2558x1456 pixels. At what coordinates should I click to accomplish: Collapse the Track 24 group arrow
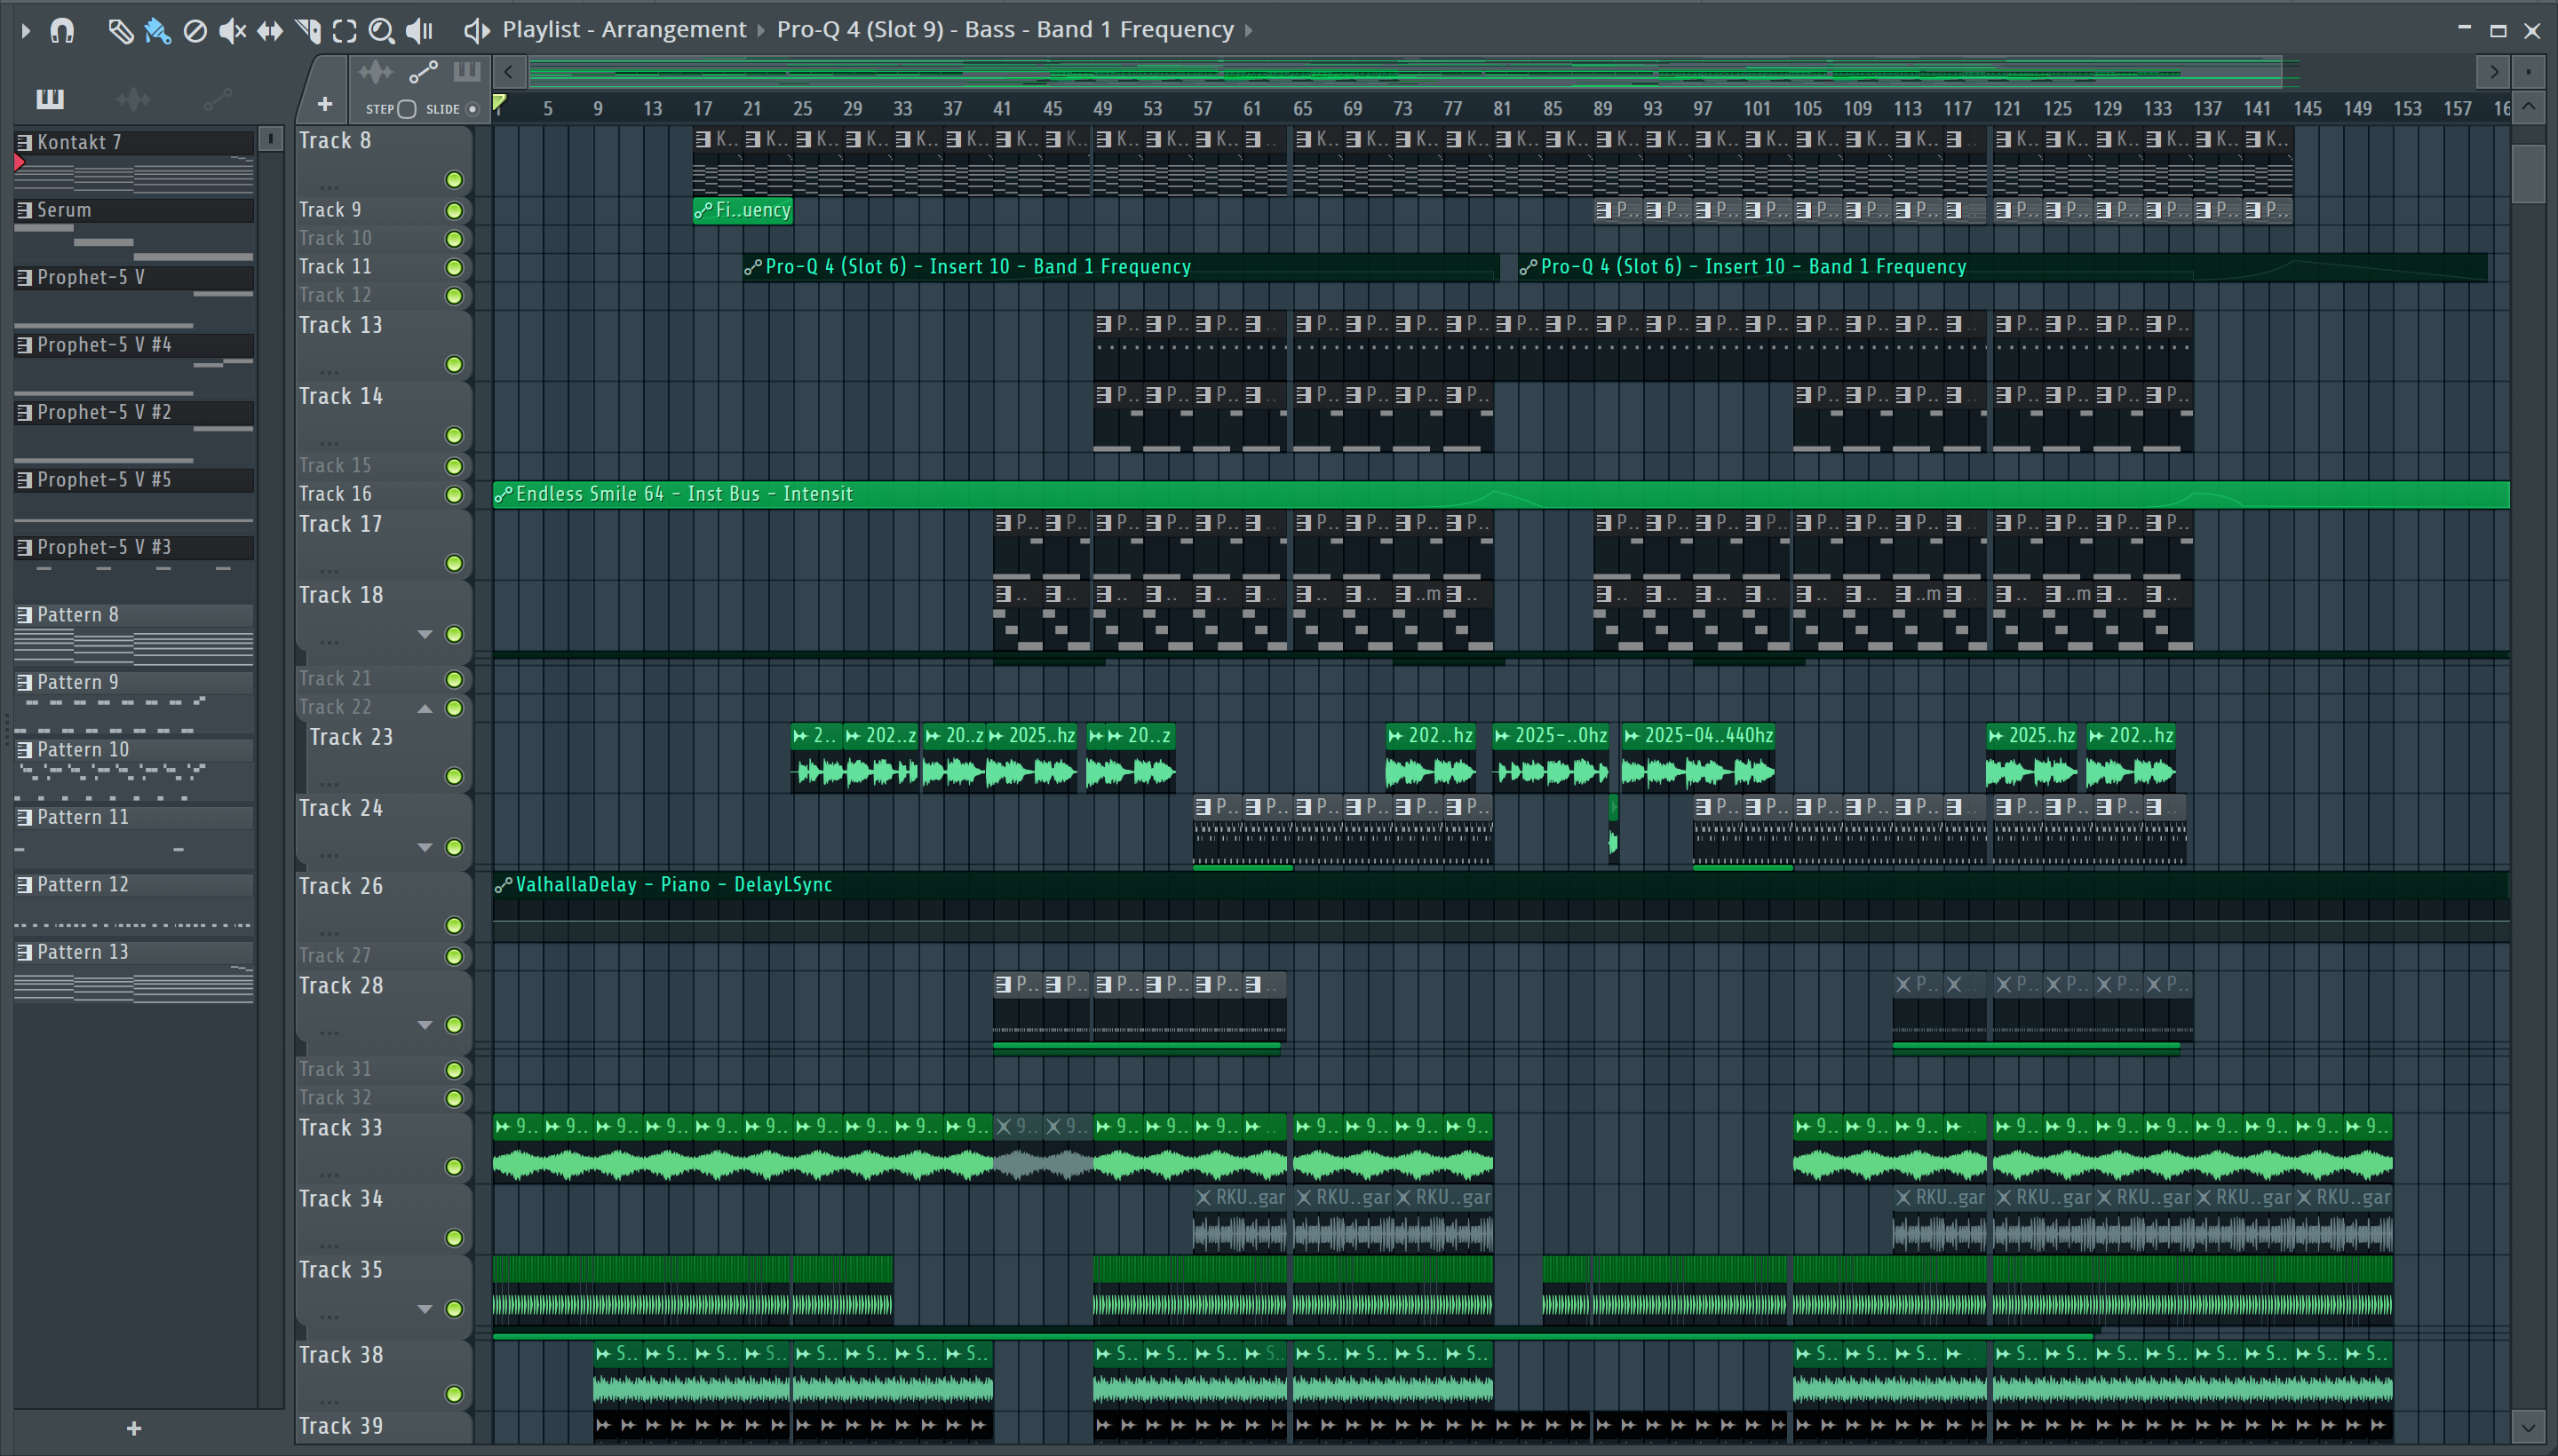click(425, 848)
